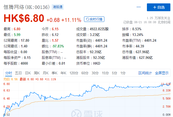Click the current price HK$6.80
Image resolution: width=173 pixels, height=117 pixels.
(x=24, y=18)
